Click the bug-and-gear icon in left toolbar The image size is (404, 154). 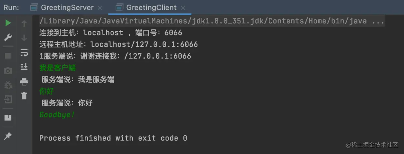coord(8,85)
